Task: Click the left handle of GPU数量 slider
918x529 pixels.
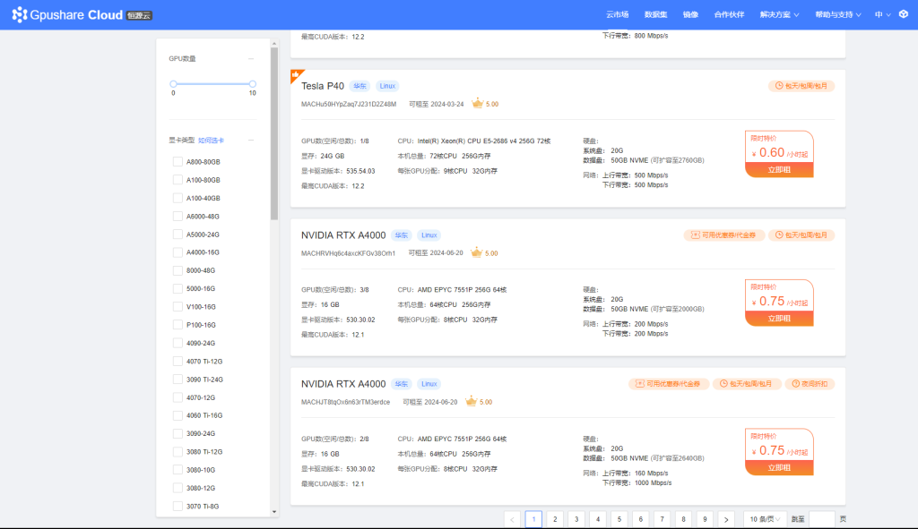Action: [x=173, y=84]
